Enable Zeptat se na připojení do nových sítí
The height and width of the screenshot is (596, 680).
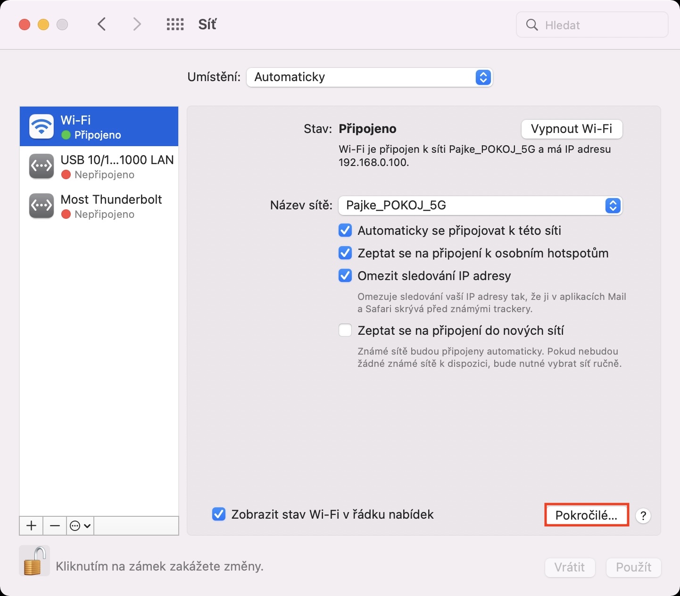(345, 331)
